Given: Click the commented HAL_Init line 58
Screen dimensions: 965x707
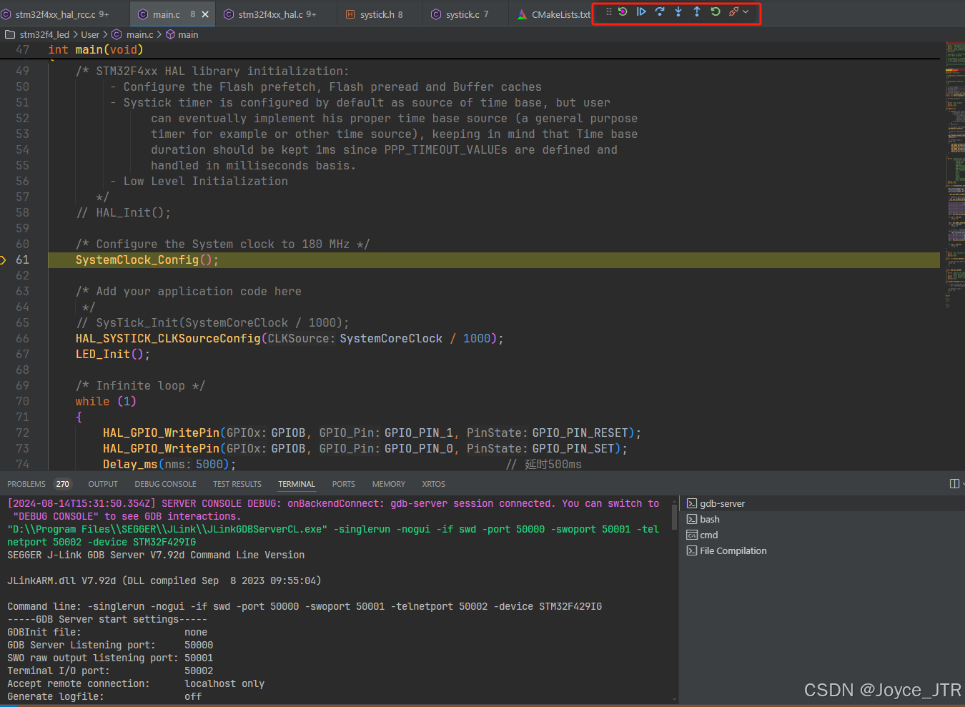Looking at the screenshot, I should [124, 212].
